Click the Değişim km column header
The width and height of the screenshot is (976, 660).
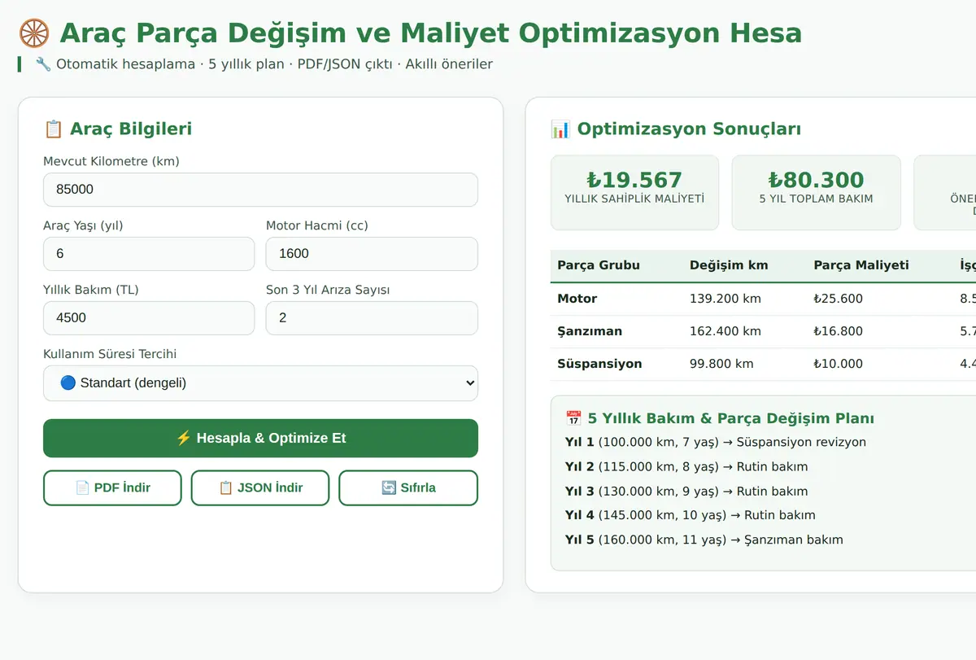tap(729, 265)
